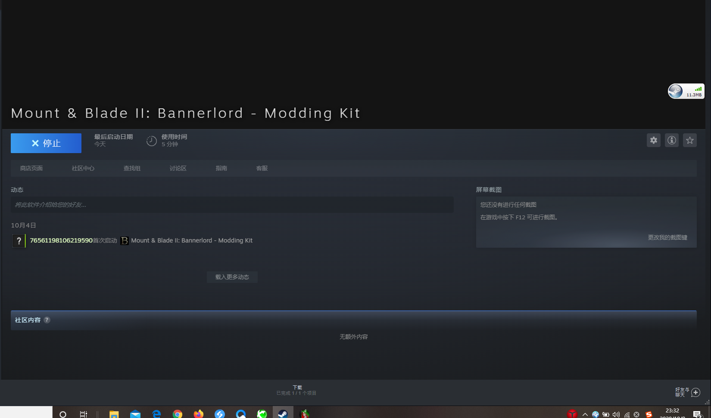Screen dimensions: 711x418
Task: Launch Firefox from the taskbar
Action: tap(199, 414)
